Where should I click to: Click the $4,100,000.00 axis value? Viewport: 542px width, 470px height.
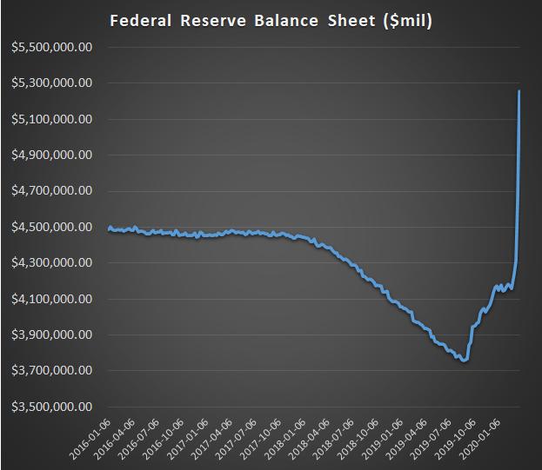coord(51,299)
